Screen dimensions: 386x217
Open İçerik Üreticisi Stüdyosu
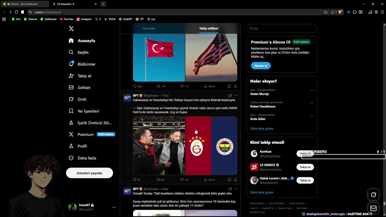(x=90, y=123)
